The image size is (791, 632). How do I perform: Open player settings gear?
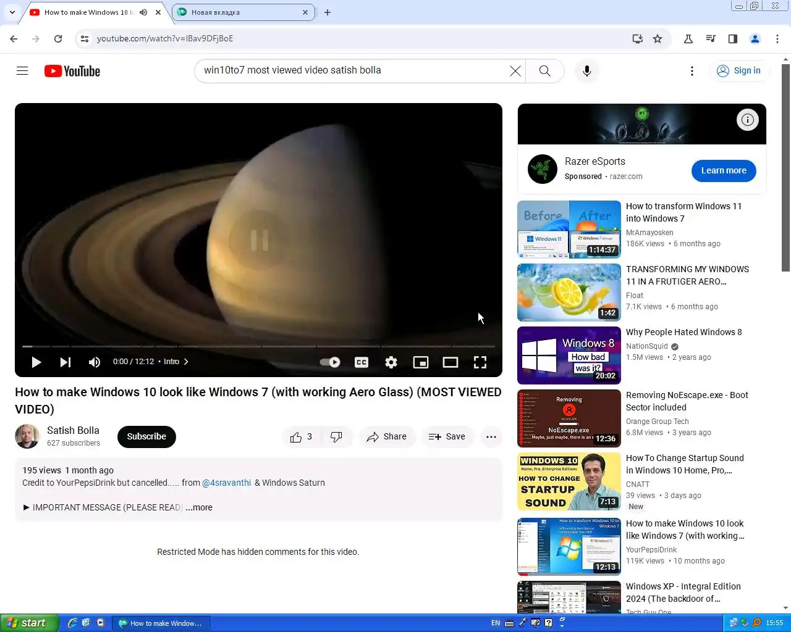coord(391,362)
